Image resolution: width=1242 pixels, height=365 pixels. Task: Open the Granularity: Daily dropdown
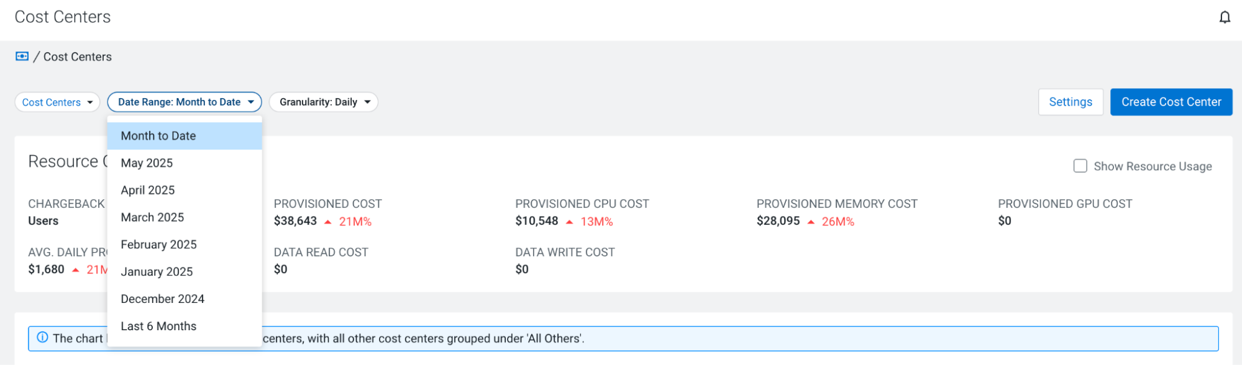(324, 102)
